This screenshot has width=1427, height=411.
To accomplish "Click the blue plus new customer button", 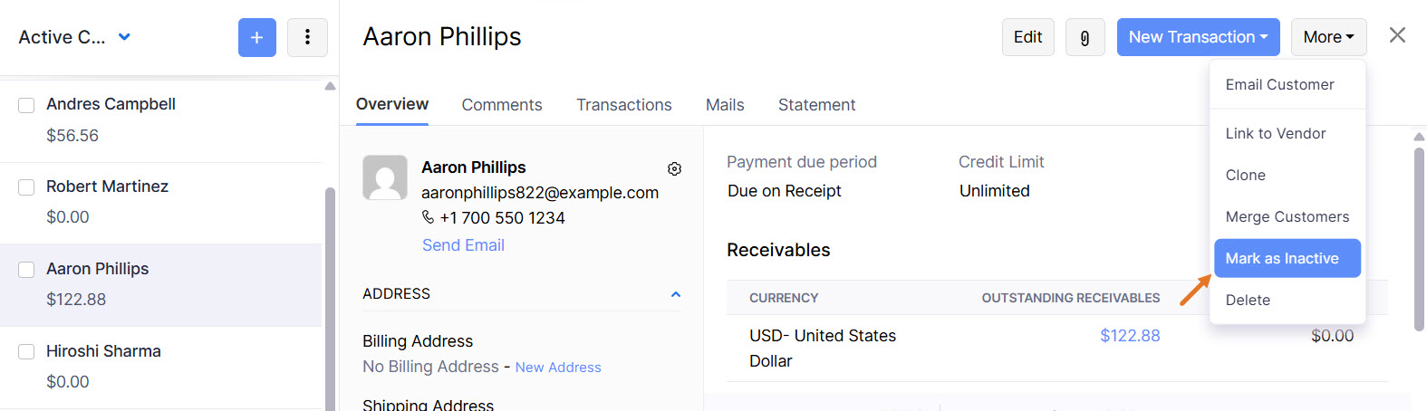I will 256,37.
